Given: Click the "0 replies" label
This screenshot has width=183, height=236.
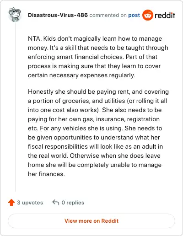Looking at the screenshot, I should point(73,203).
